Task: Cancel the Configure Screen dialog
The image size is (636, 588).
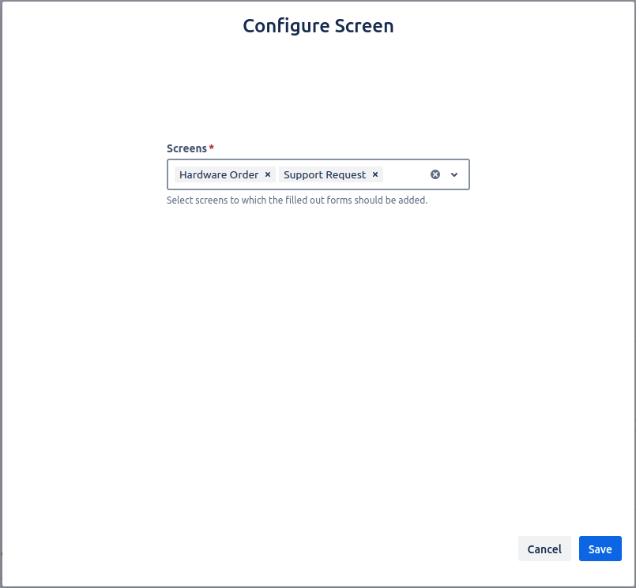Action: 544,549
